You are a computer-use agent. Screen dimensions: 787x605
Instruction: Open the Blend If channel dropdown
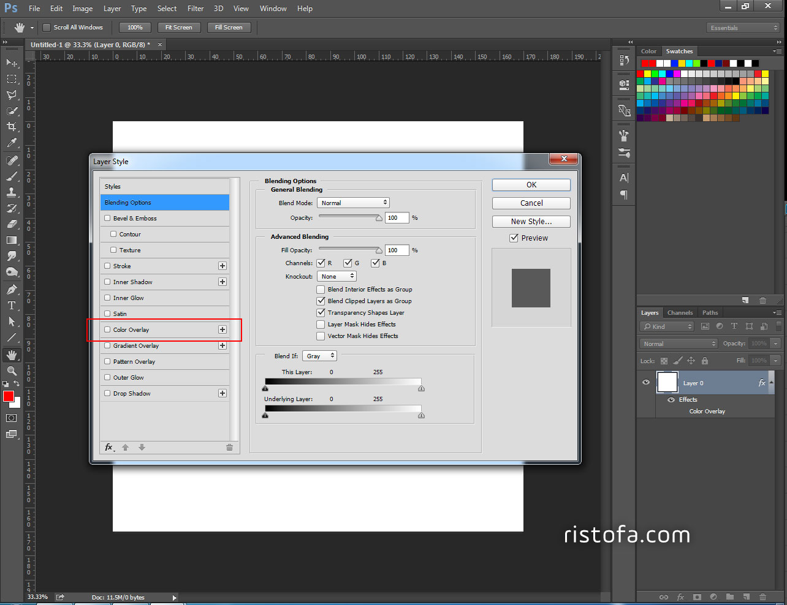click(319, 355)
